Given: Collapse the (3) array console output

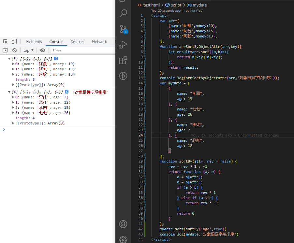Looking at the screenshot, I should (x=9, y=59).
